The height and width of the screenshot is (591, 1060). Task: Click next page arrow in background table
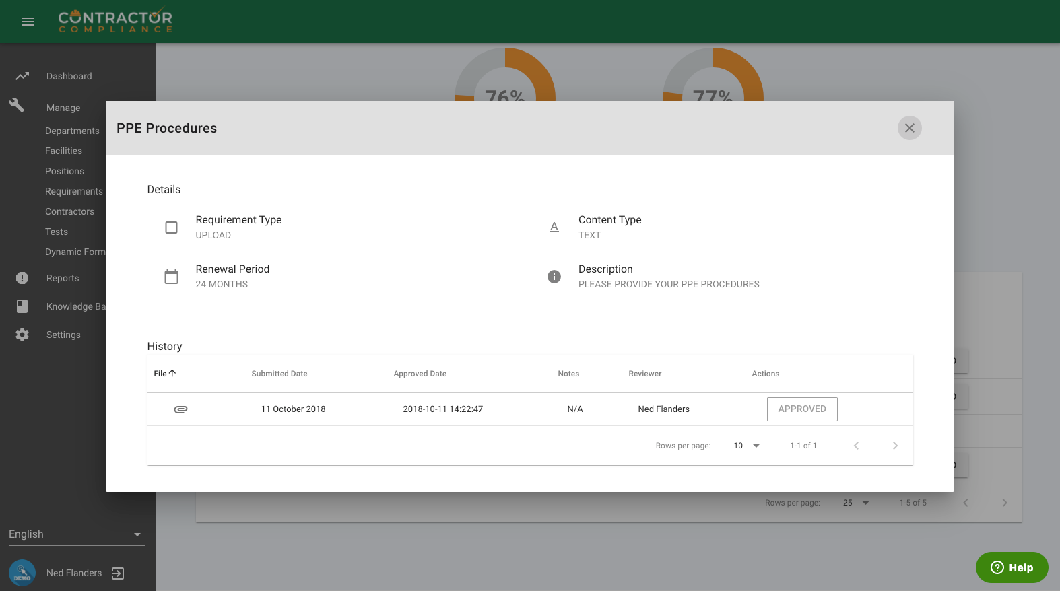1005,503
